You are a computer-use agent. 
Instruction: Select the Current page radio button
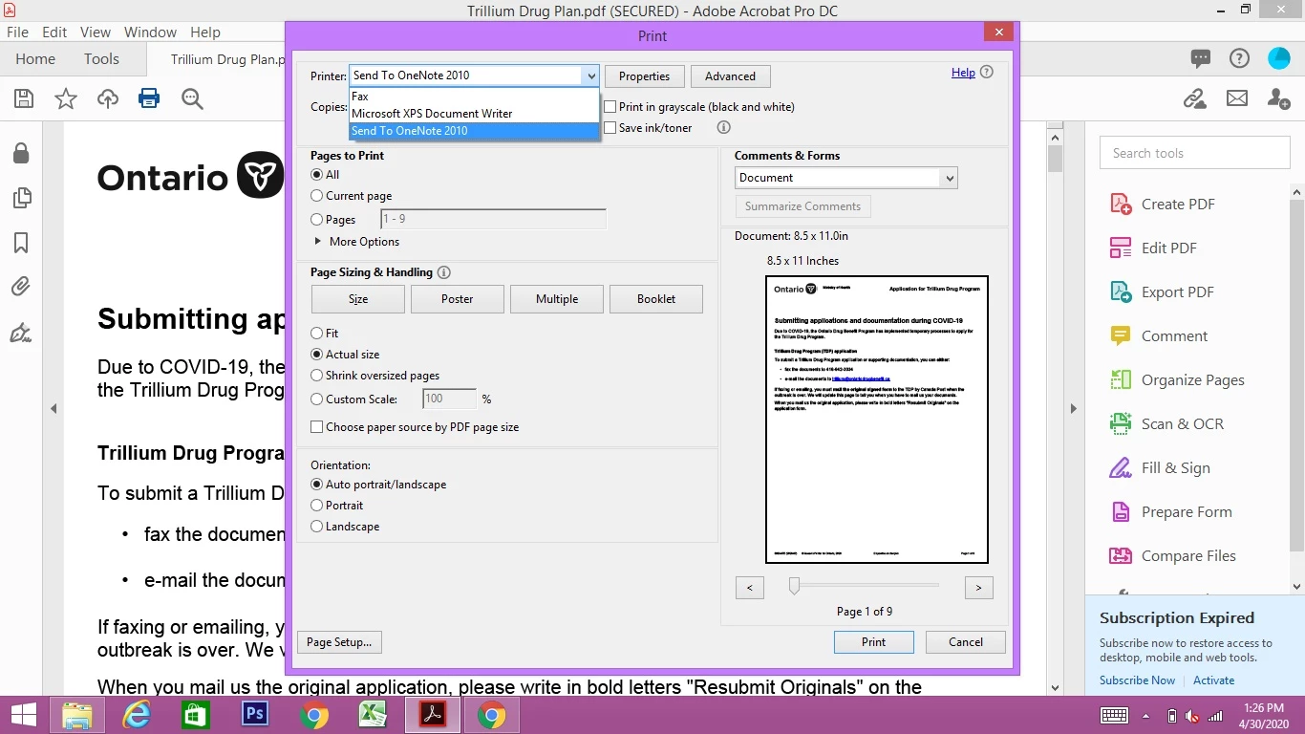(x=316, y=196)
